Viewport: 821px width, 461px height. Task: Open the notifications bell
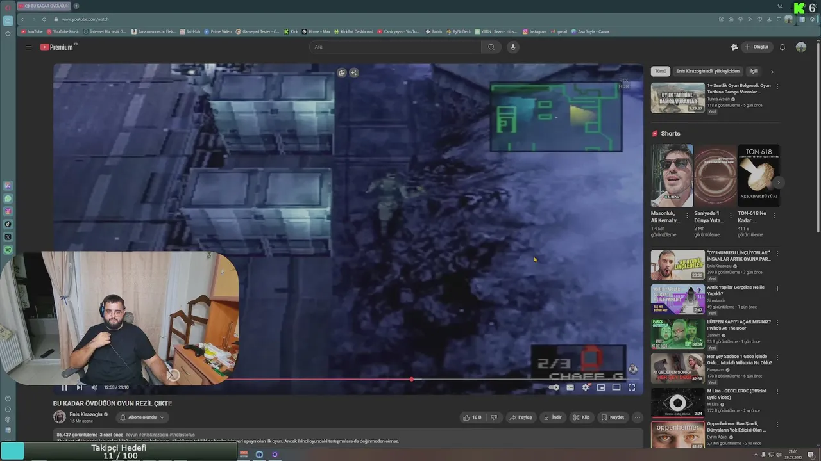click(x=782, y=47)
